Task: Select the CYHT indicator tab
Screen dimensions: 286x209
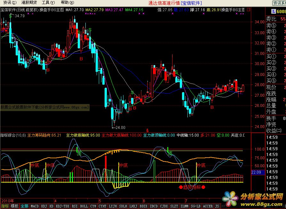Action: pyautogui.click(x=102, y=206)
